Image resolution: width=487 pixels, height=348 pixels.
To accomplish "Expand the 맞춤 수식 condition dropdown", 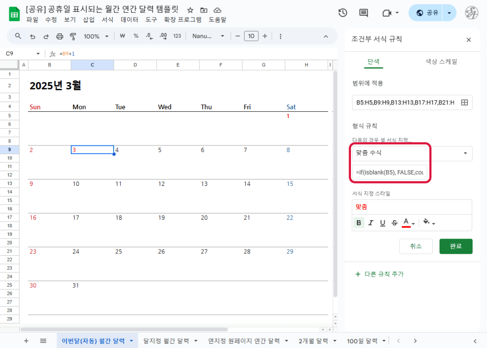I will [x=412, y=153].
